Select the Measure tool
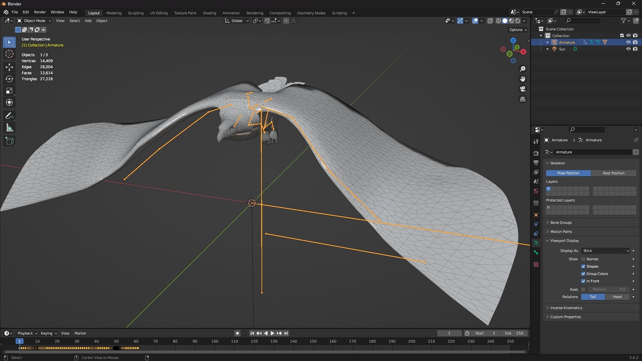642x361 pixels. point(9,128)
